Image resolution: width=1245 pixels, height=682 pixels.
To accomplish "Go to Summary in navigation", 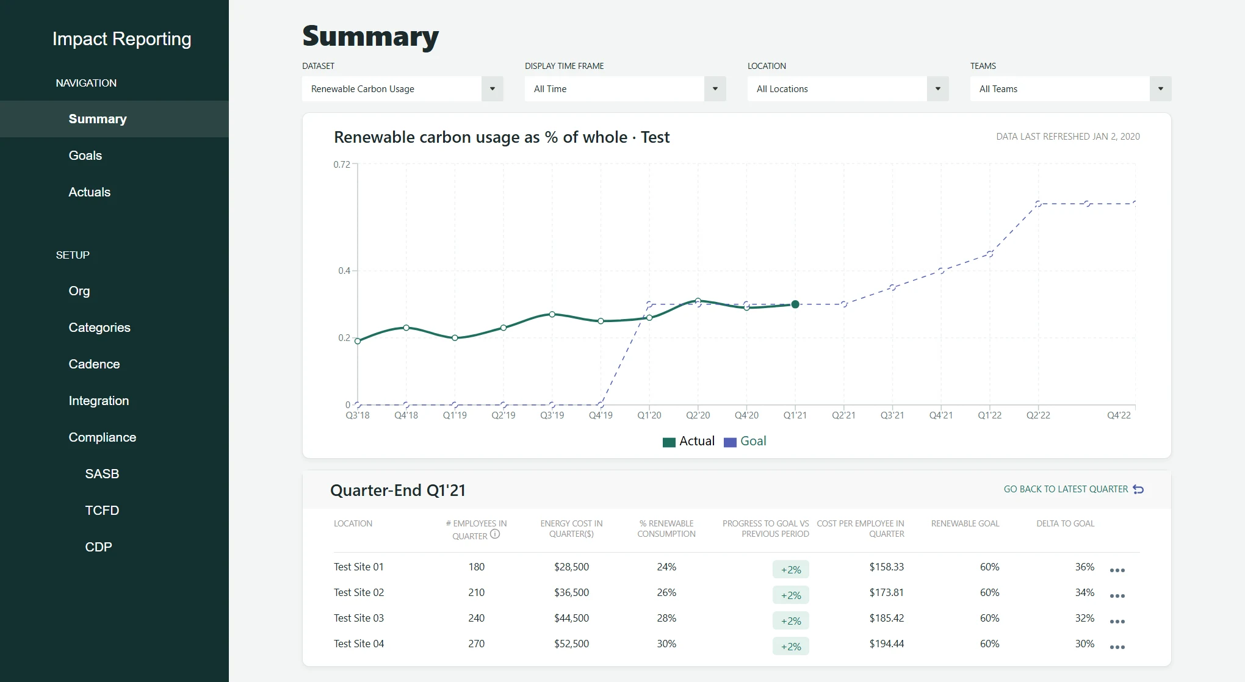I will tap(114, 119).
